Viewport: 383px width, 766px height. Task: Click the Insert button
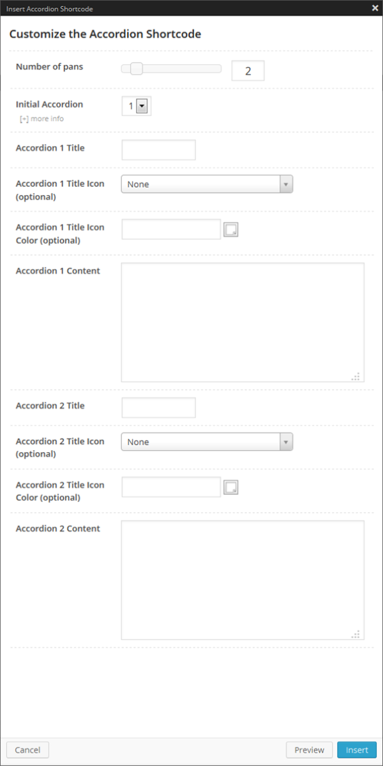coord(357,749)
